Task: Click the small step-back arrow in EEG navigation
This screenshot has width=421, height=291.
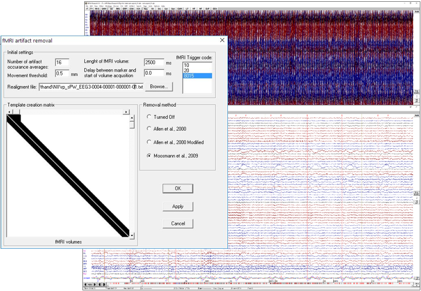Action: click(x=100, y=284)
